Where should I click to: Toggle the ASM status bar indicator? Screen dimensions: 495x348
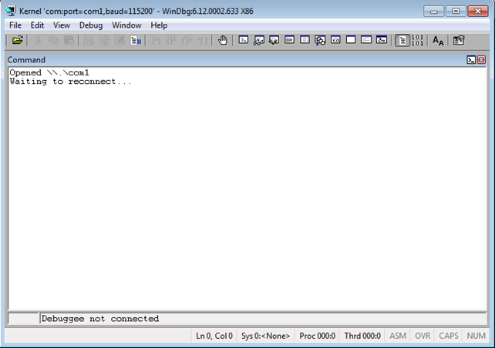pos(398,336)
